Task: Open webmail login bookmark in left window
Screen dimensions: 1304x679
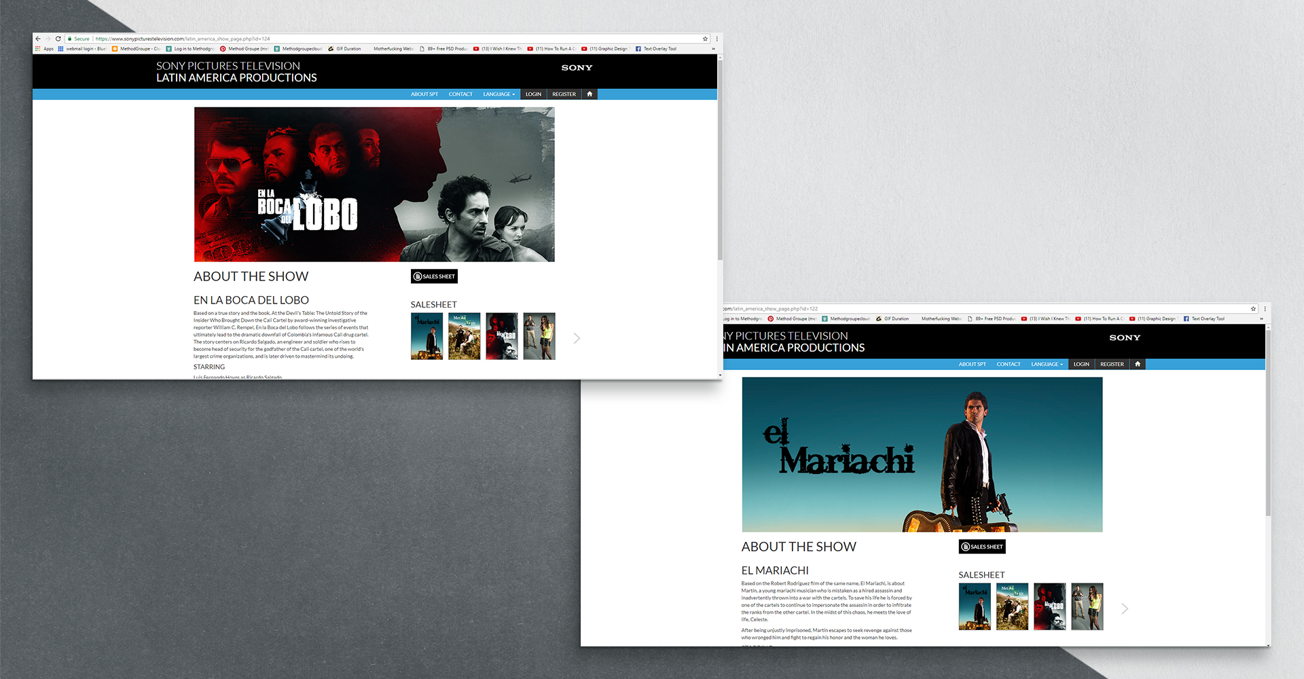Action: coord(82,49)
